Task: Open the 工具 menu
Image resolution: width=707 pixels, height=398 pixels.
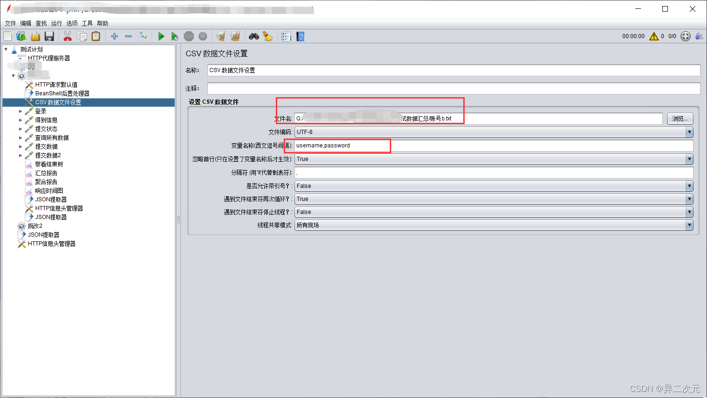Action: click(x=87, y=23)
